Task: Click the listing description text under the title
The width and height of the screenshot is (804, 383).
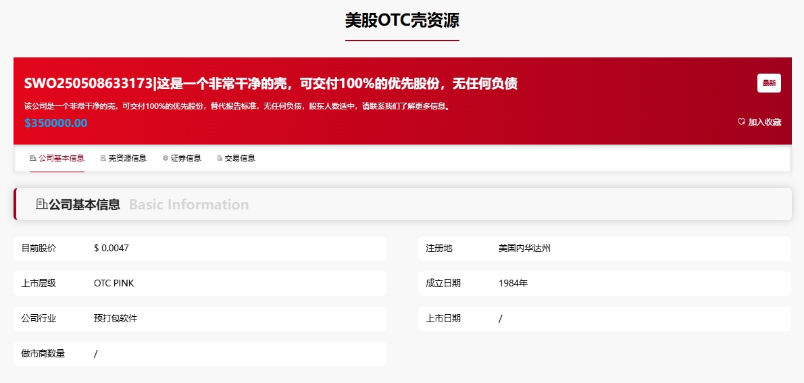Action: pos(236,106)
